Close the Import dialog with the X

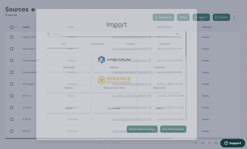coord(177,34)
